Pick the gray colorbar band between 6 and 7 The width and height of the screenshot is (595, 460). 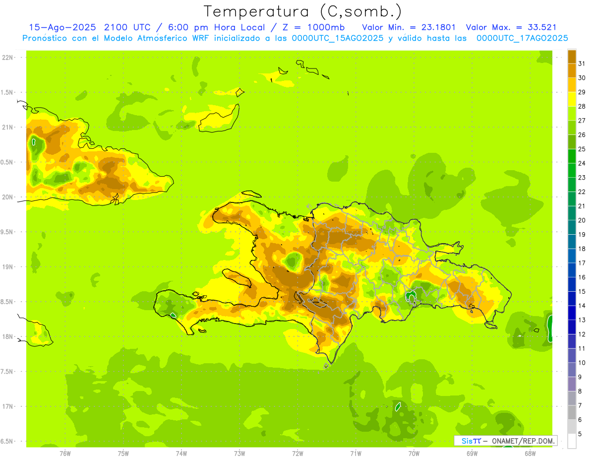pyautogui.click(x=572, y=412)
